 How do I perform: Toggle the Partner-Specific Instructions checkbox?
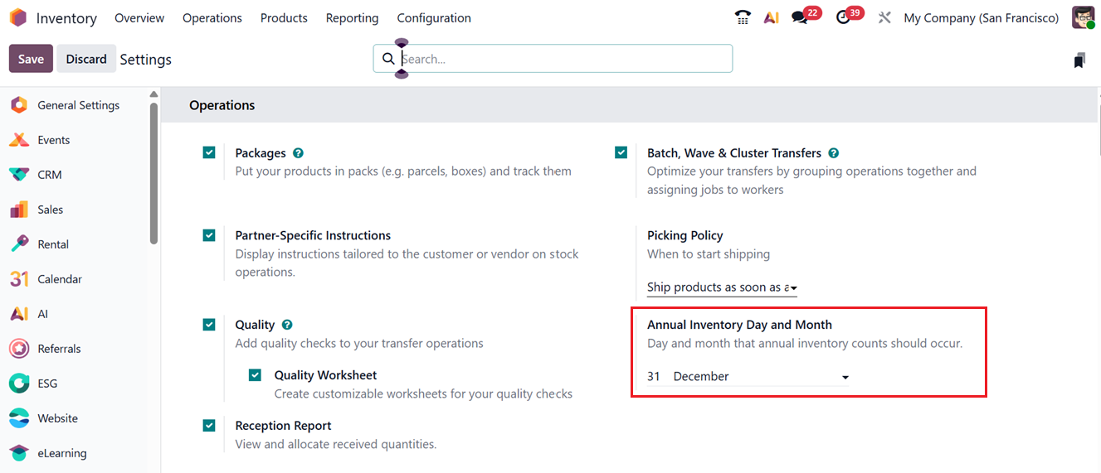click(x=209, y=235)
